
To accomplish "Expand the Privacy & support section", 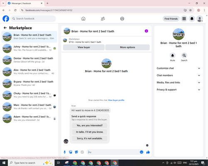I will (x=178, y=90).
